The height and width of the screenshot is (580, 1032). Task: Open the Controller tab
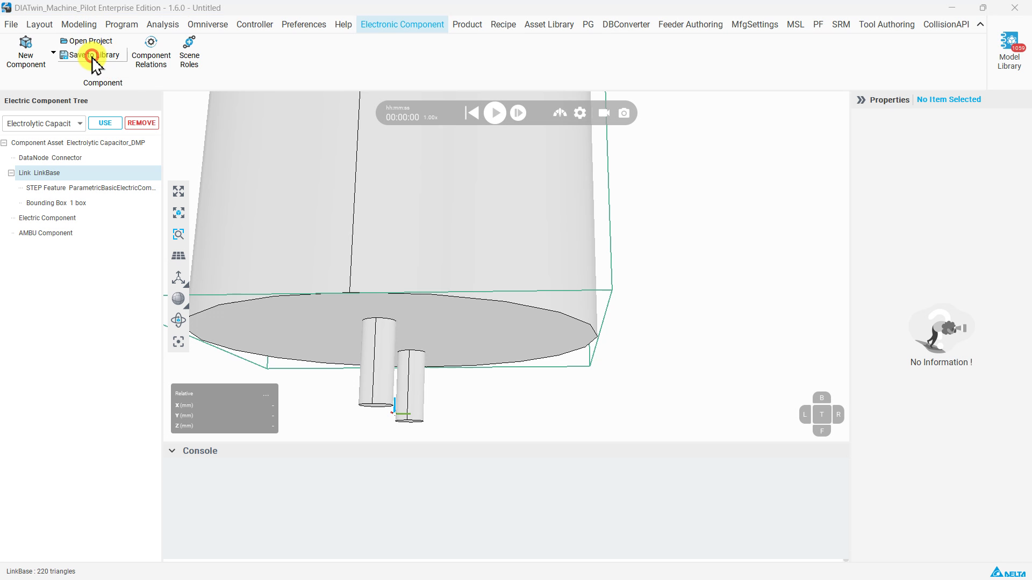point(255,24)
